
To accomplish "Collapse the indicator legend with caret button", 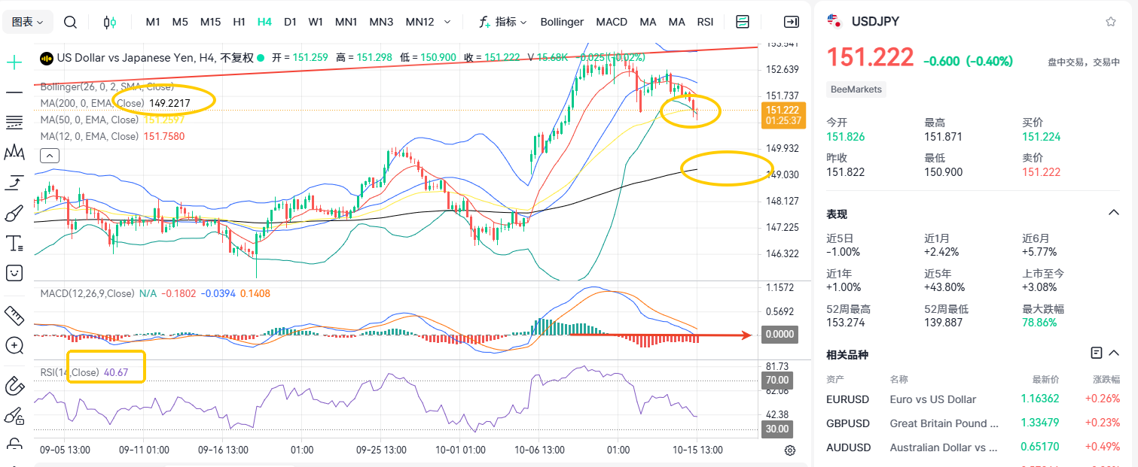I will coord(49,156).
